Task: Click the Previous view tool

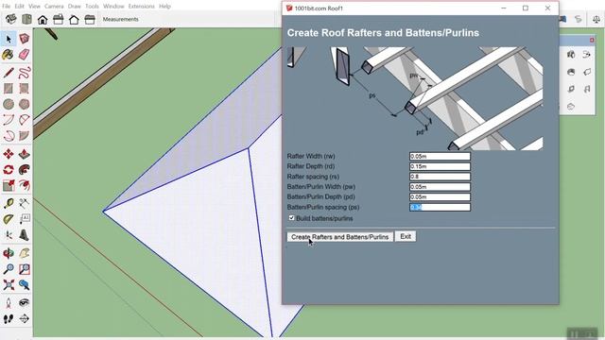Action: pos(25,285)
